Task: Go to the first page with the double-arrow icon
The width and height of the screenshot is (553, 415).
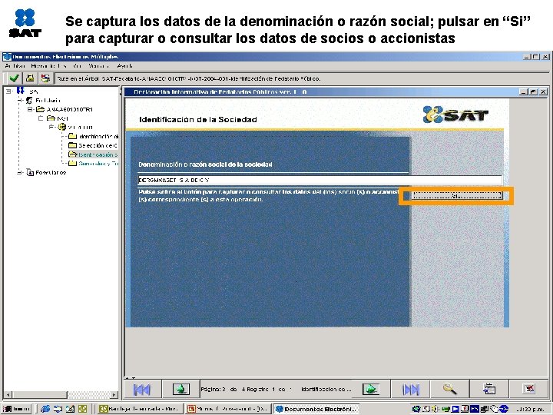Action: click(x=142, y=389)
